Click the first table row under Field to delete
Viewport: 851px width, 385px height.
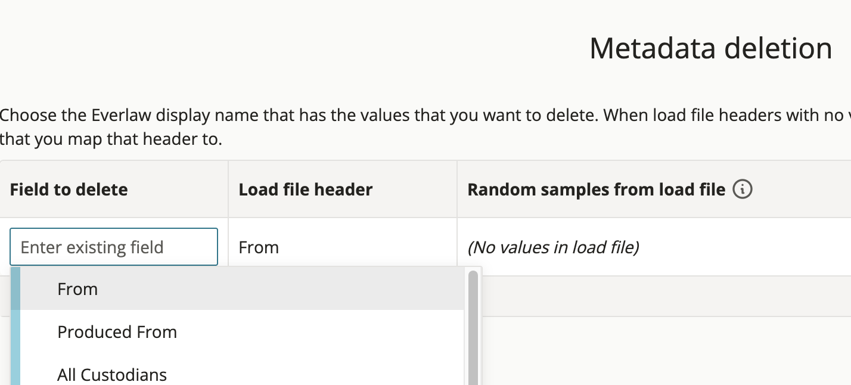click(x=113, y=247)
